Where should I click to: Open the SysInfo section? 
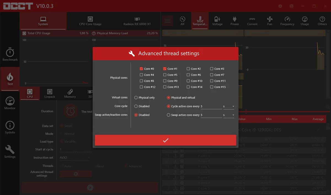point(10,128)
